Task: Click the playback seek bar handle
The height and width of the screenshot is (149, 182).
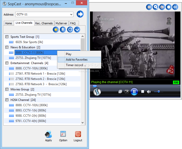Action: click(95, 86)
